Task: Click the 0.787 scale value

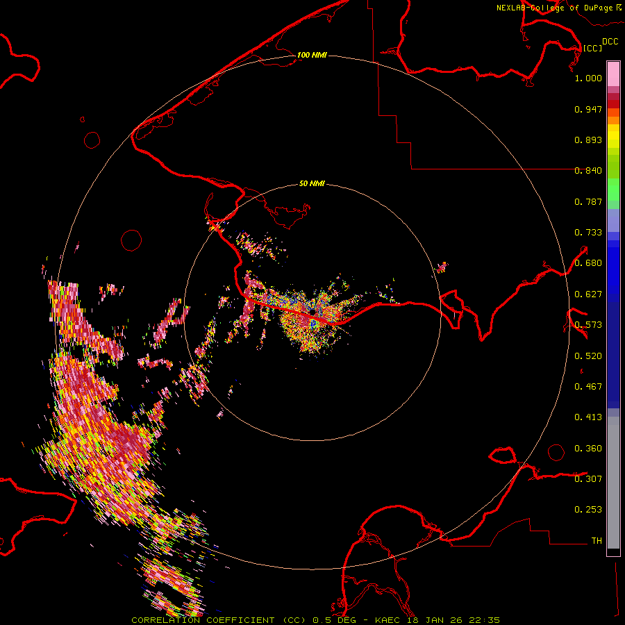Action: tap(588, 201)
